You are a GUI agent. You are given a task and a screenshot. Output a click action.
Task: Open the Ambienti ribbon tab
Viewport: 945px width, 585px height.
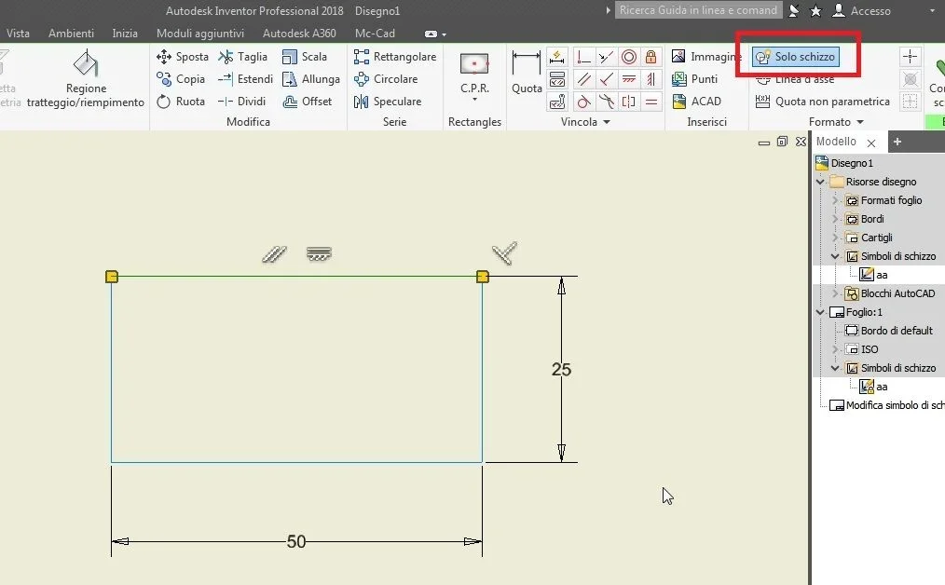point(71,34)
